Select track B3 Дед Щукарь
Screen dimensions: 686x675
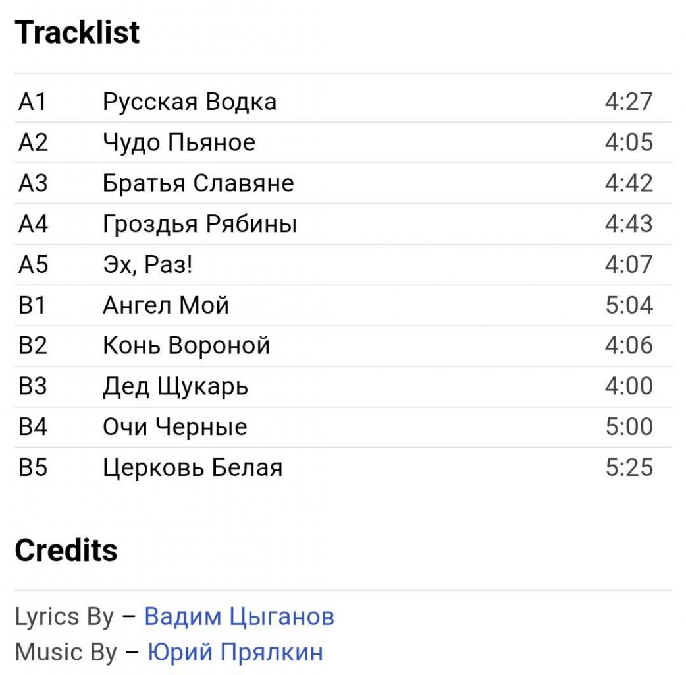click(343, 386)
